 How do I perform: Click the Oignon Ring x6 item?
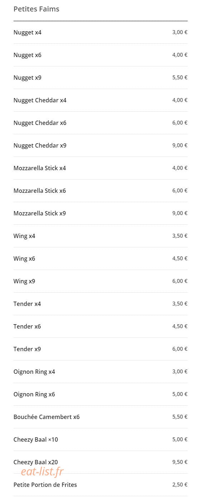(100, 394)
